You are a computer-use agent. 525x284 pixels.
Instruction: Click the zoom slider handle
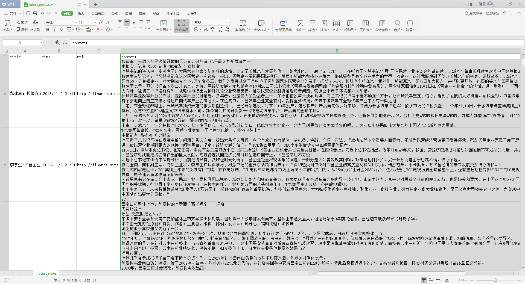(495, 280)
